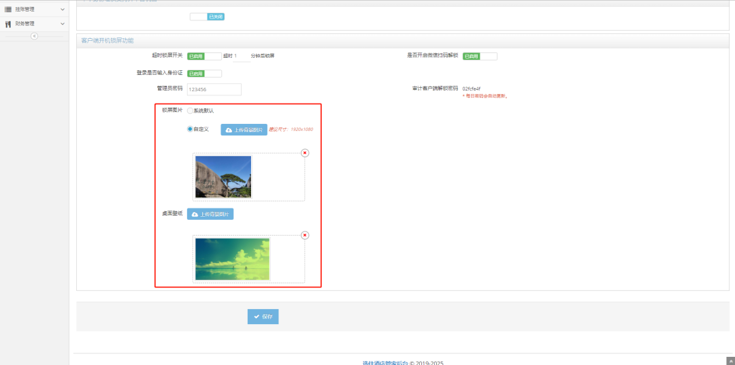This screenshot has height=365, width=735.
Task: Click the 锁屏图片 label
Action: tap(172, 110)
